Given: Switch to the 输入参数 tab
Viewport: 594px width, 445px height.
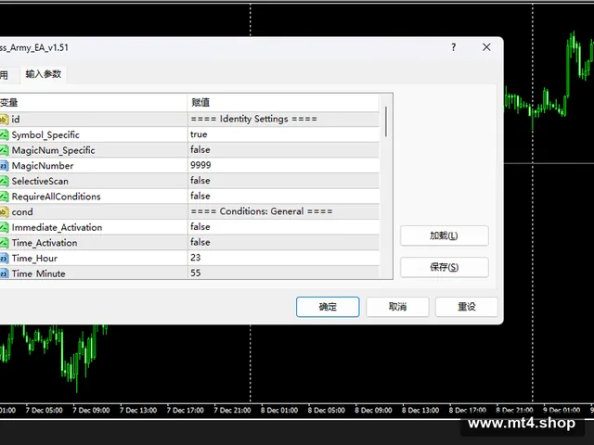Looking at the screenshot, I should (x=44, y=74).
